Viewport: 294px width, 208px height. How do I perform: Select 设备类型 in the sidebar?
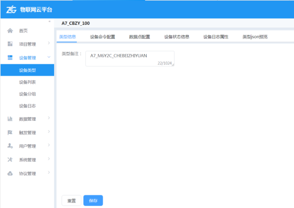(27, 70)
